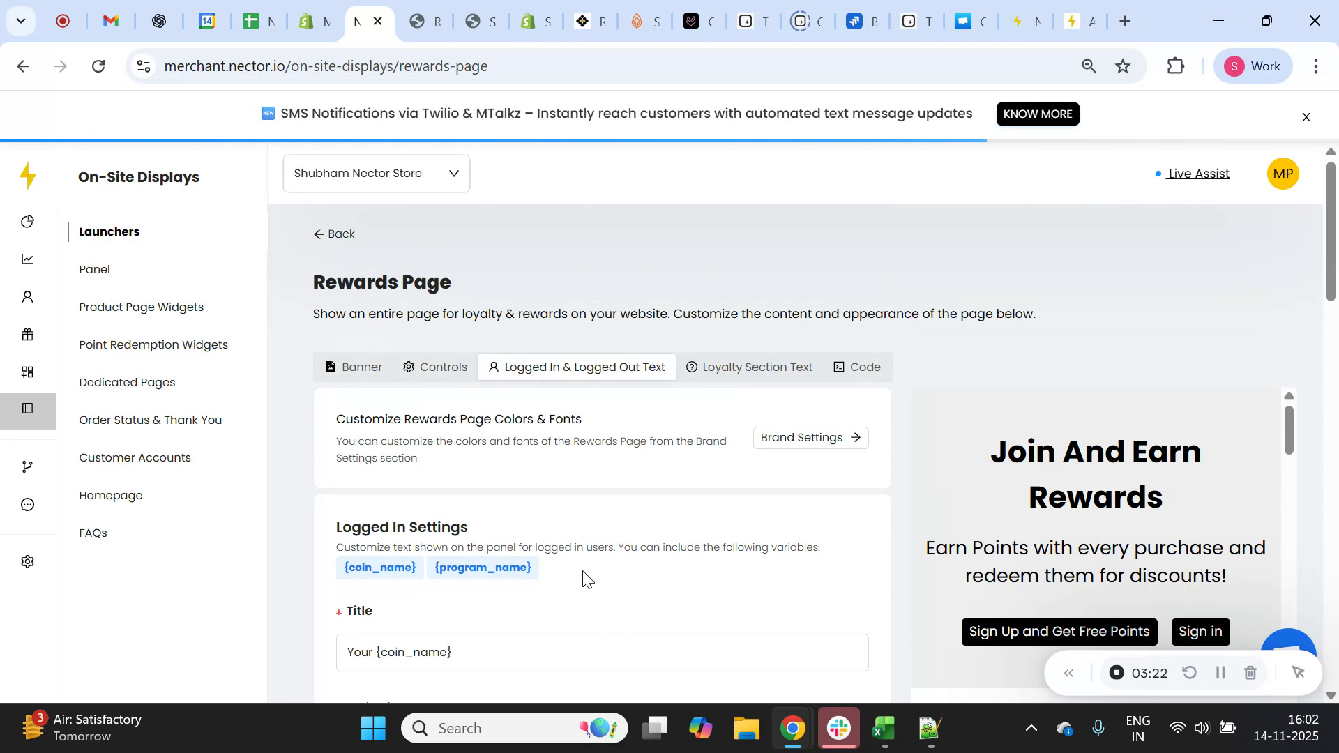Viewport: 1339px width, 753px height.
Task: Open the Chrome profile Work dropdown
Action: pos(1253,66)
